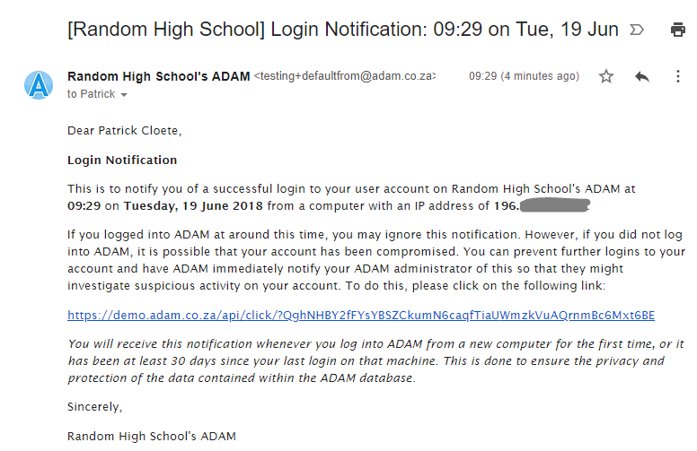Open the demo.adam.co.za link
697x451 pixels.
point(361,315)
